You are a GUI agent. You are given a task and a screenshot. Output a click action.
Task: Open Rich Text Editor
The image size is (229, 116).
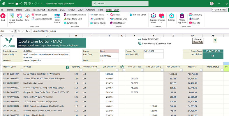[x=138, y=15]
